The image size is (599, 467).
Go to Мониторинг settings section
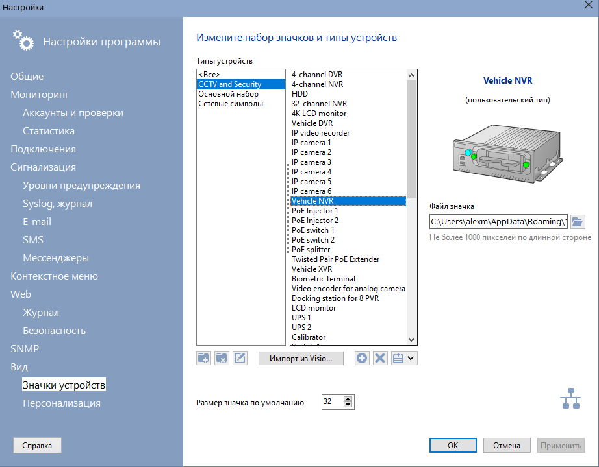tap(40, 95)
